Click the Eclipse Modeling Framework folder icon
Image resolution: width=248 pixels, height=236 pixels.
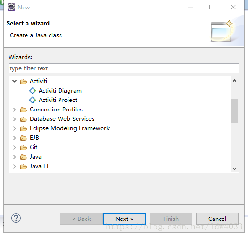click(24, 128)
